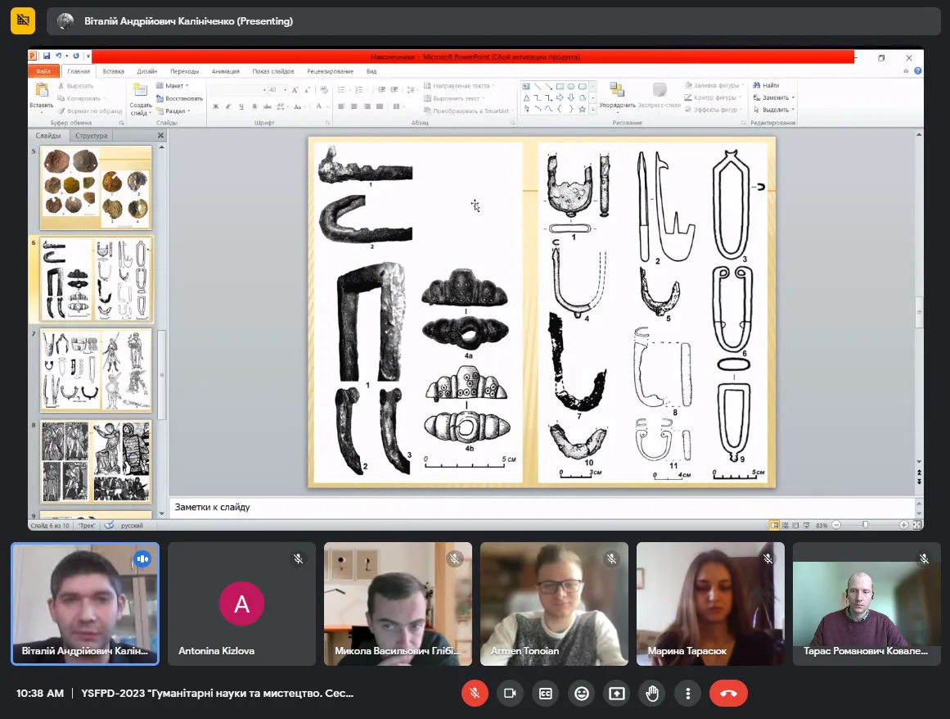
Task: Turn on the camera button
Action: (x=510, y=693)
